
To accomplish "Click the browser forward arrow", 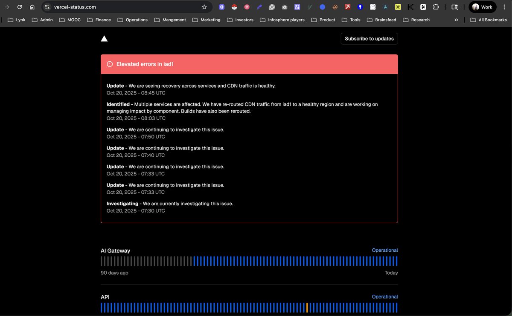I will 7,7.
